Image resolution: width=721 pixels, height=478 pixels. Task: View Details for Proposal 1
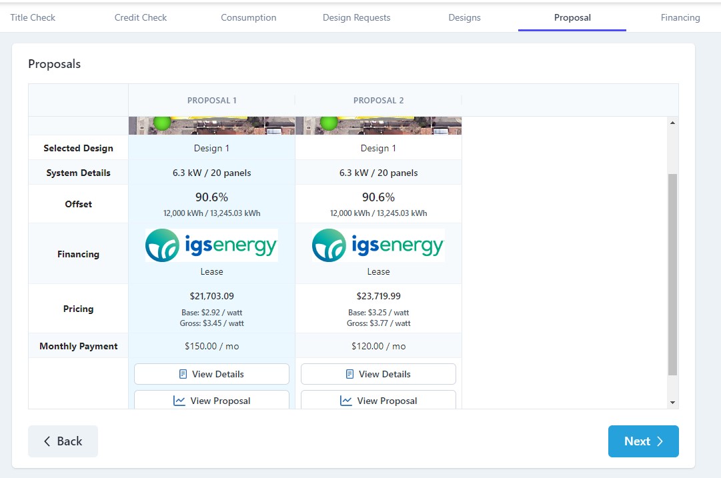[211, 373]
